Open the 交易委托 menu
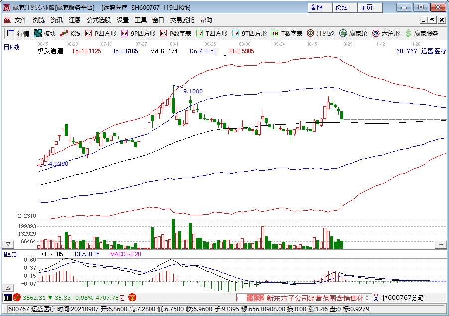449x316 pixels. coord(182,20)
